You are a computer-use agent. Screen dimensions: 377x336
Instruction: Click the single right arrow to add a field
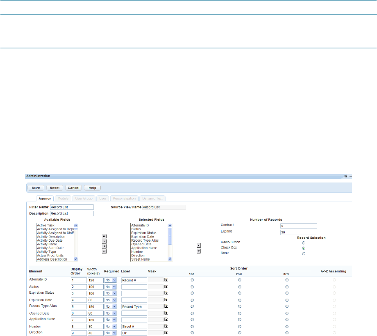pos(104,241)
